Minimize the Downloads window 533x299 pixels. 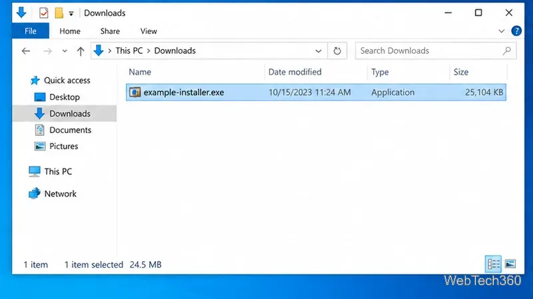click(x=448, y=13)
